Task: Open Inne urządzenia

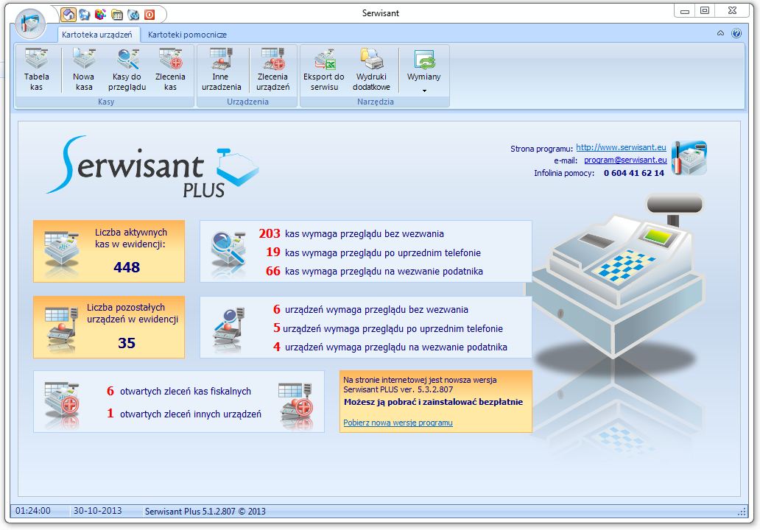Action: tap(221, 69)
